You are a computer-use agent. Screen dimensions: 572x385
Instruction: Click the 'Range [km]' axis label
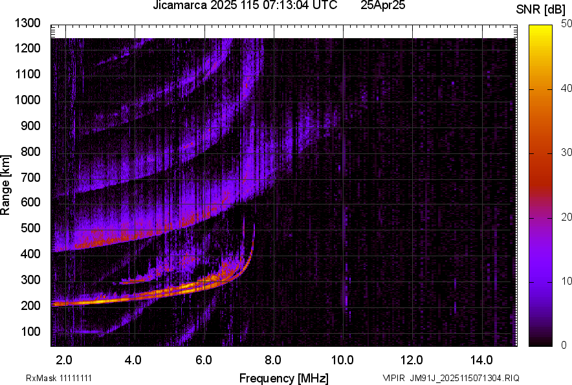tap(5, 185)
